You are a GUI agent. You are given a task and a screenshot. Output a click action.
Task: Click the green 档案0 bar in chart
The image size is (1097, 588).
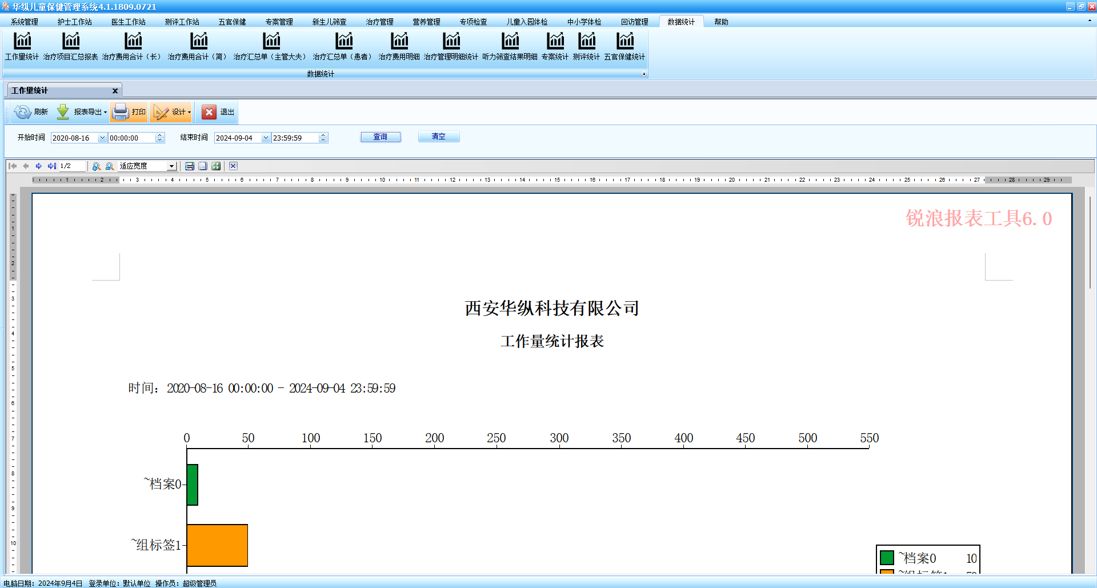[x=193, y=485]
